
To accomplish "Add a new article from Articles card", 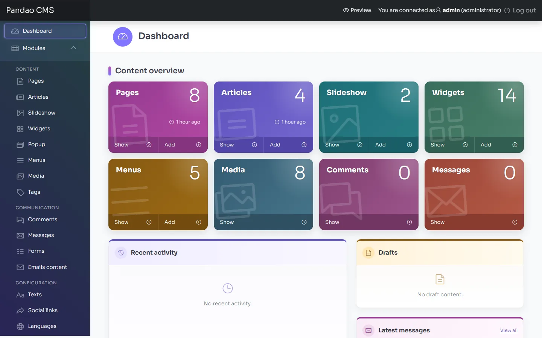I will (x=288, y=145).
